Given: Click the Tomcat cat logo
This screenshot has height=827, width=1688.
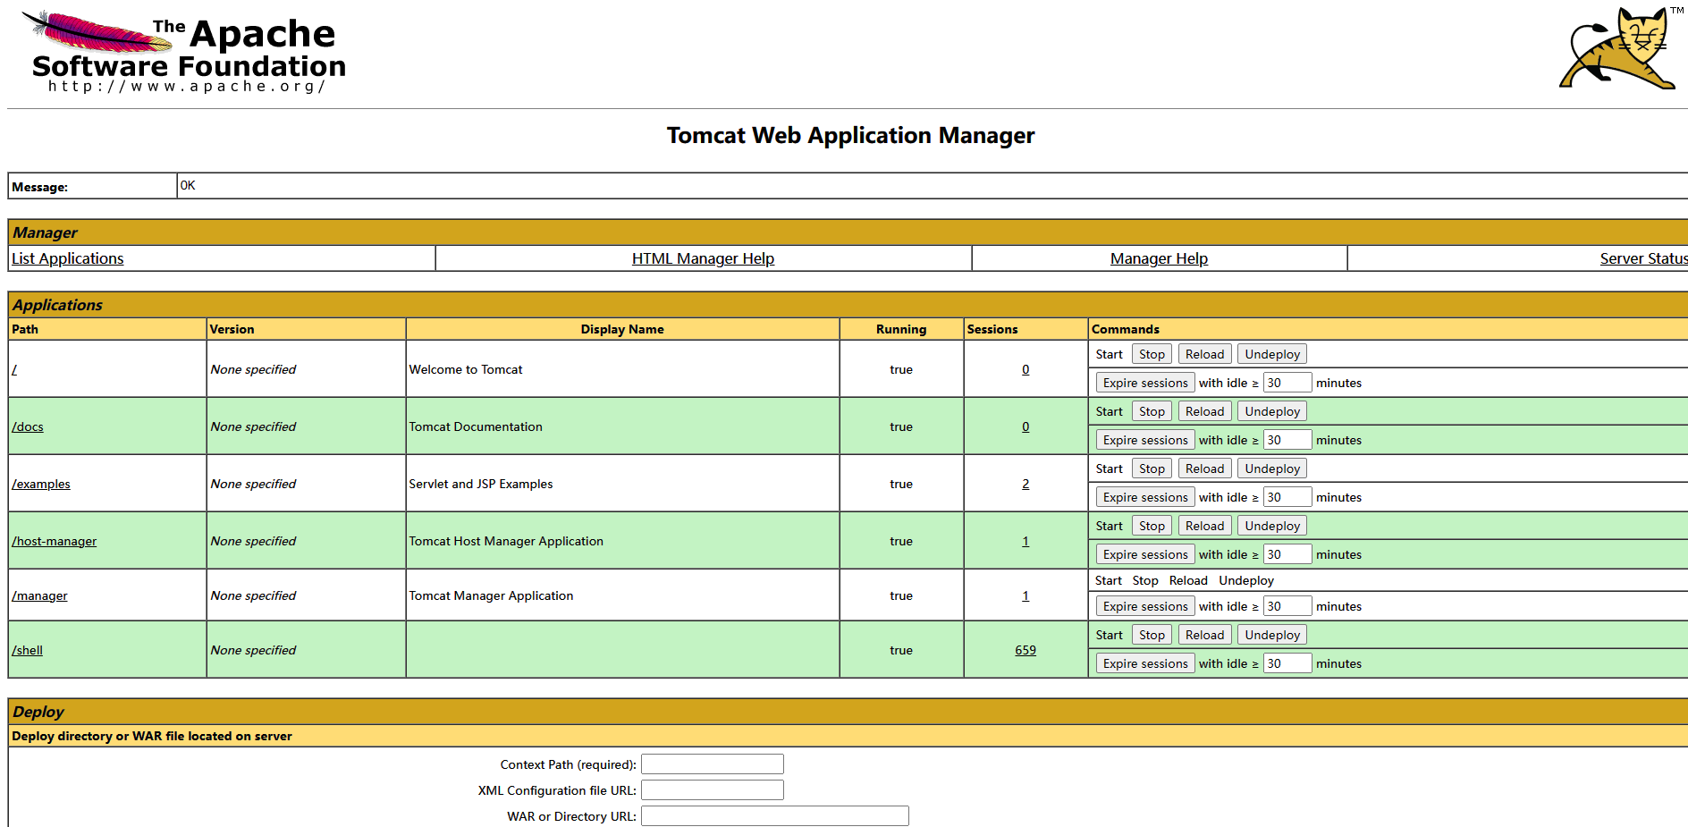Looking at the screenshot, I should (x=1620, y=48).
